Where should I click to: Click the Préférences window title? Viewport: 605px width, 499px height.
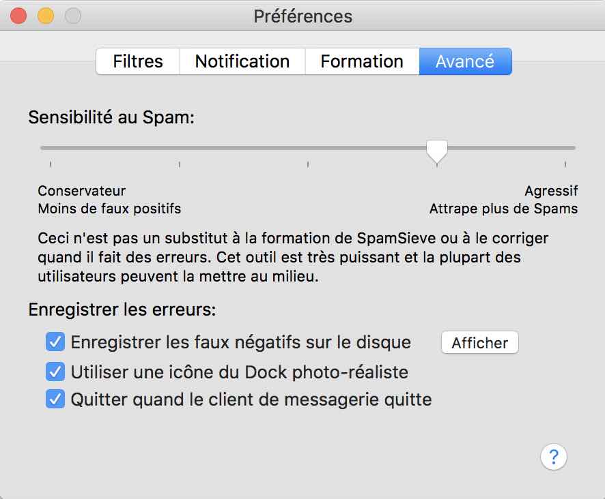pyautogui.click(x=303, y=16)
